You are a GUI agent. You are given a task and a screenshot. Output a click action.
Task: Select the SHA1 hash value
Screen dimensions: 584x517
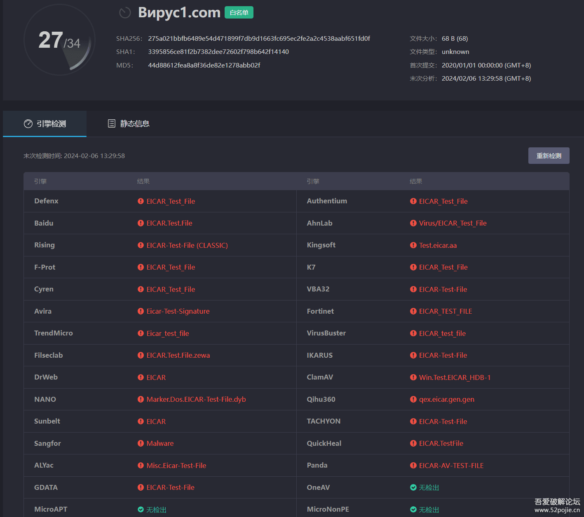(218, 52)
